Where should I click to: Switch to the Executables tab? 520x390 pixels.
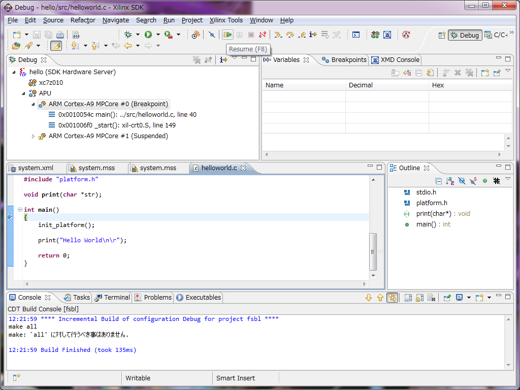pos(199,298)
